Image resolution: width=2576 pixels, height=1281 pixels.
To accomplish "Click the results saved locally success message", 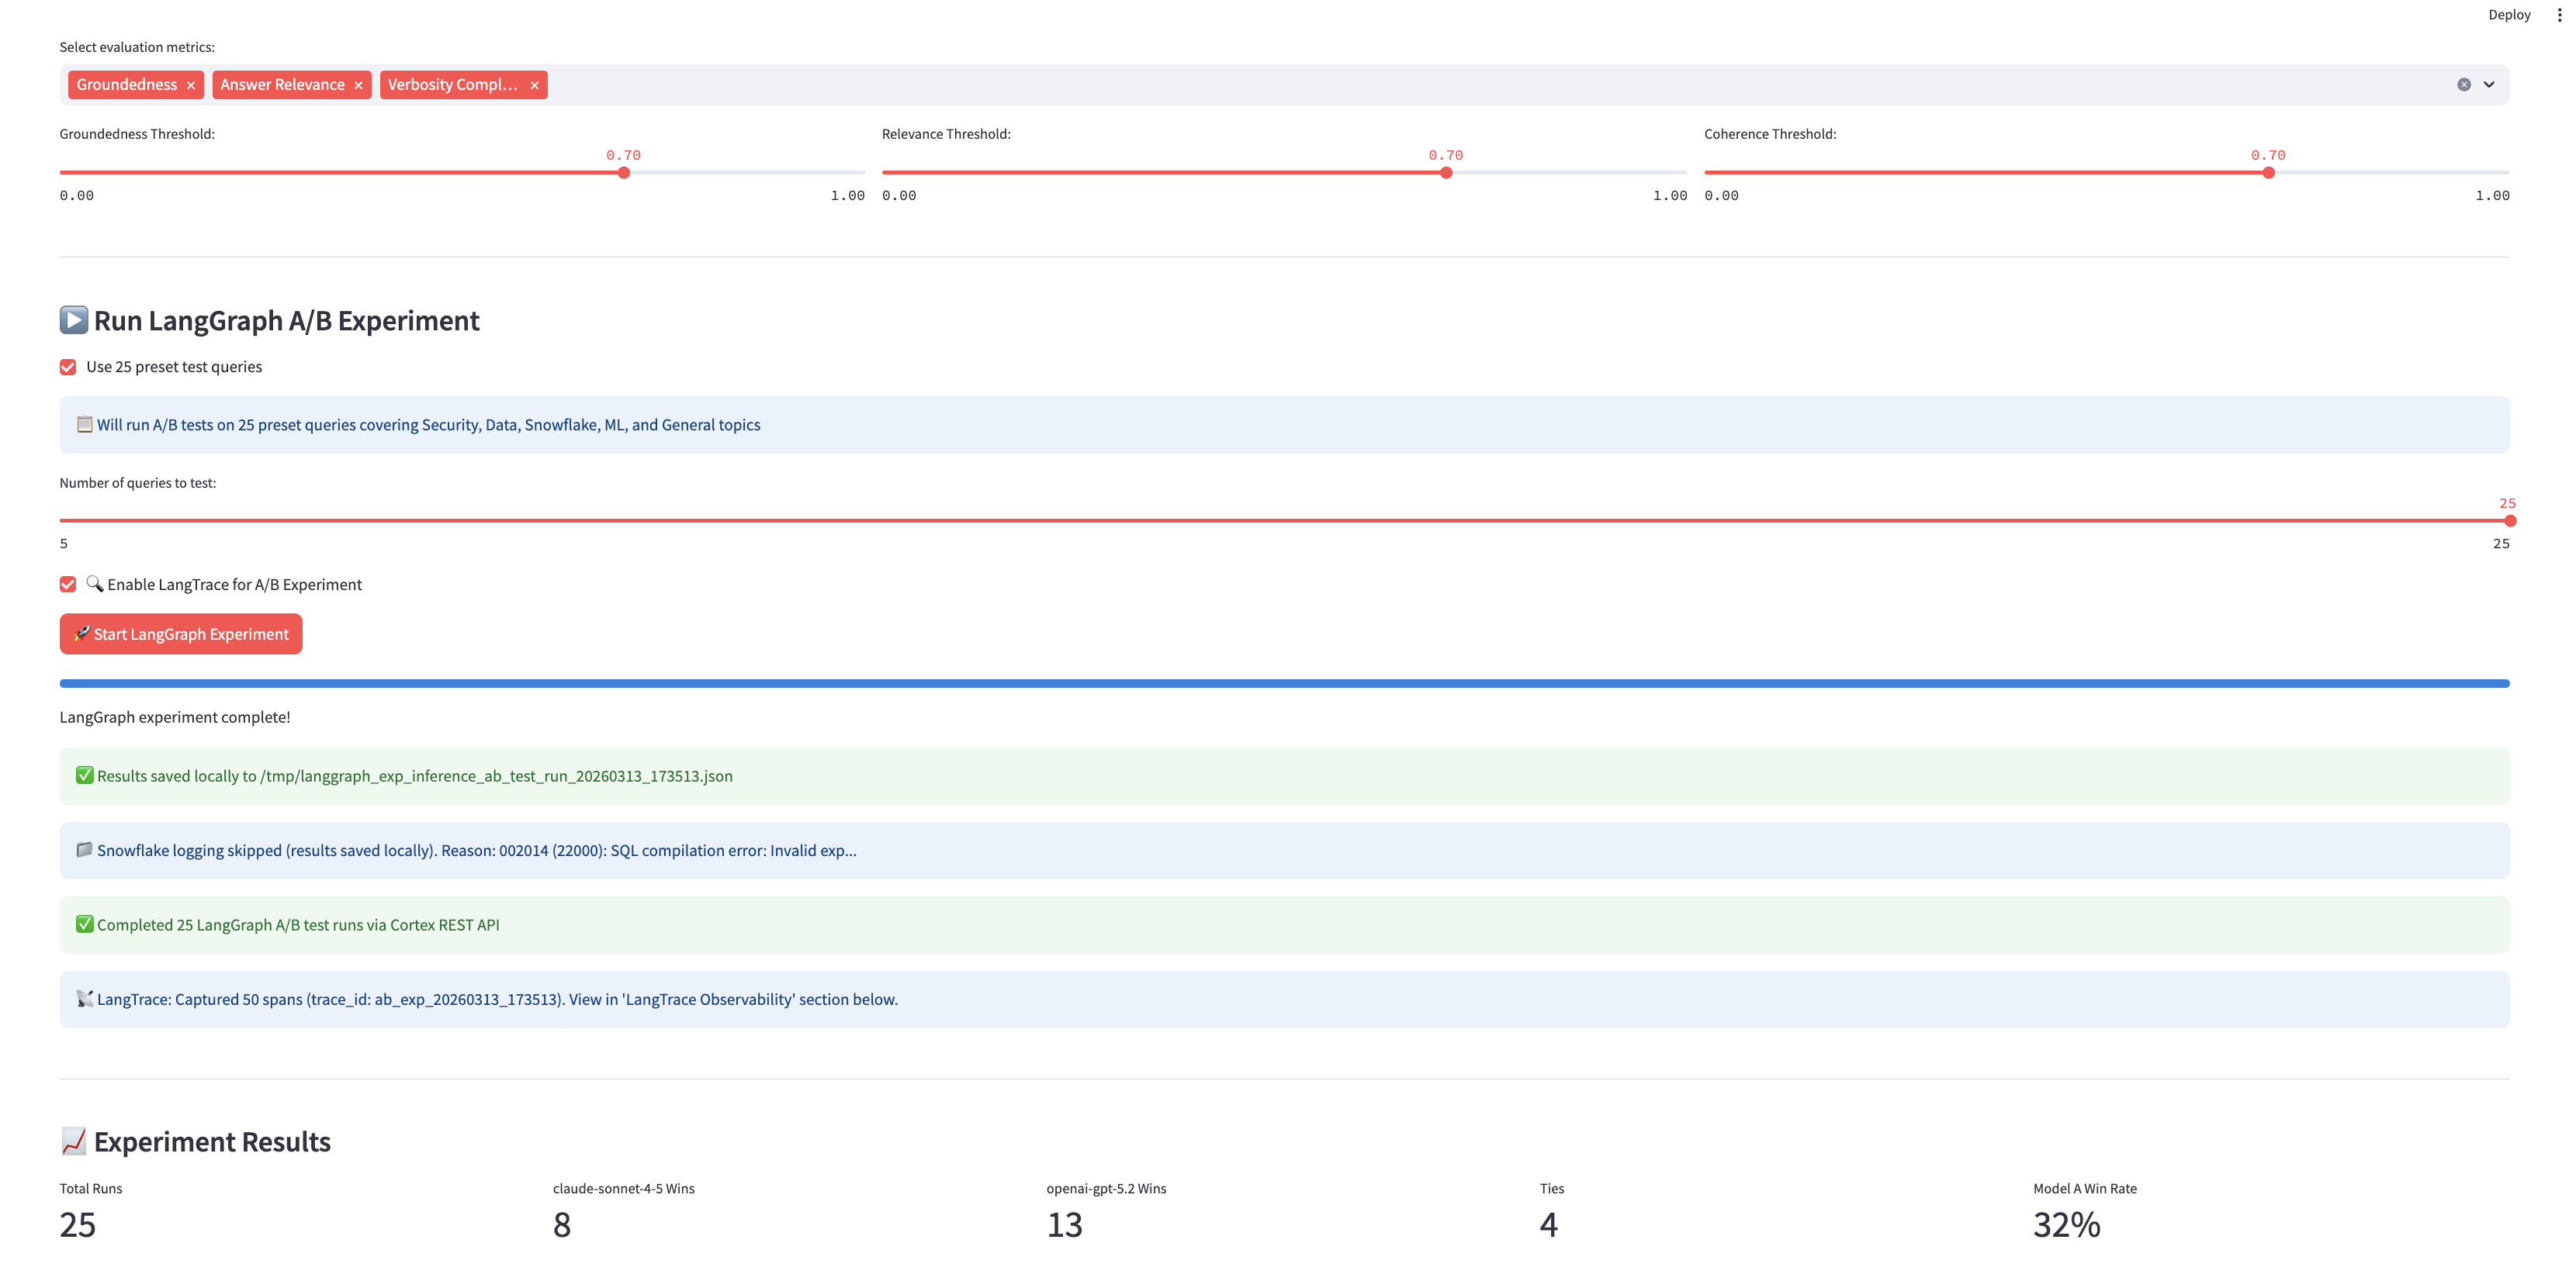I will [414, 776].
